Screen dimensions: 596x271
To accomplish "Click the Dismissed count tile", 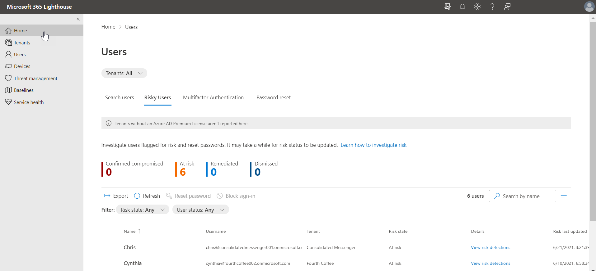I will 264,169.
